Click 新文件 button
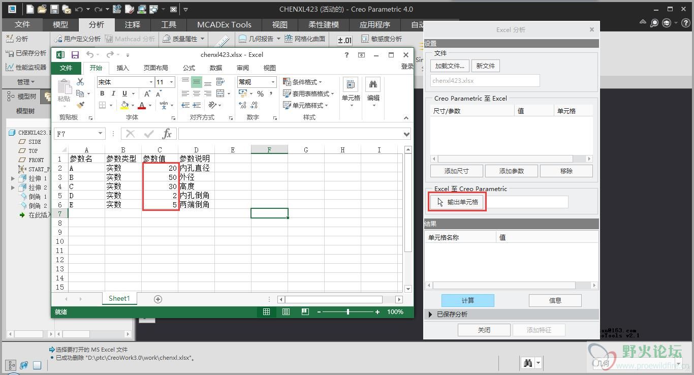The image size is (694, 375). click(x=486, y=66)
